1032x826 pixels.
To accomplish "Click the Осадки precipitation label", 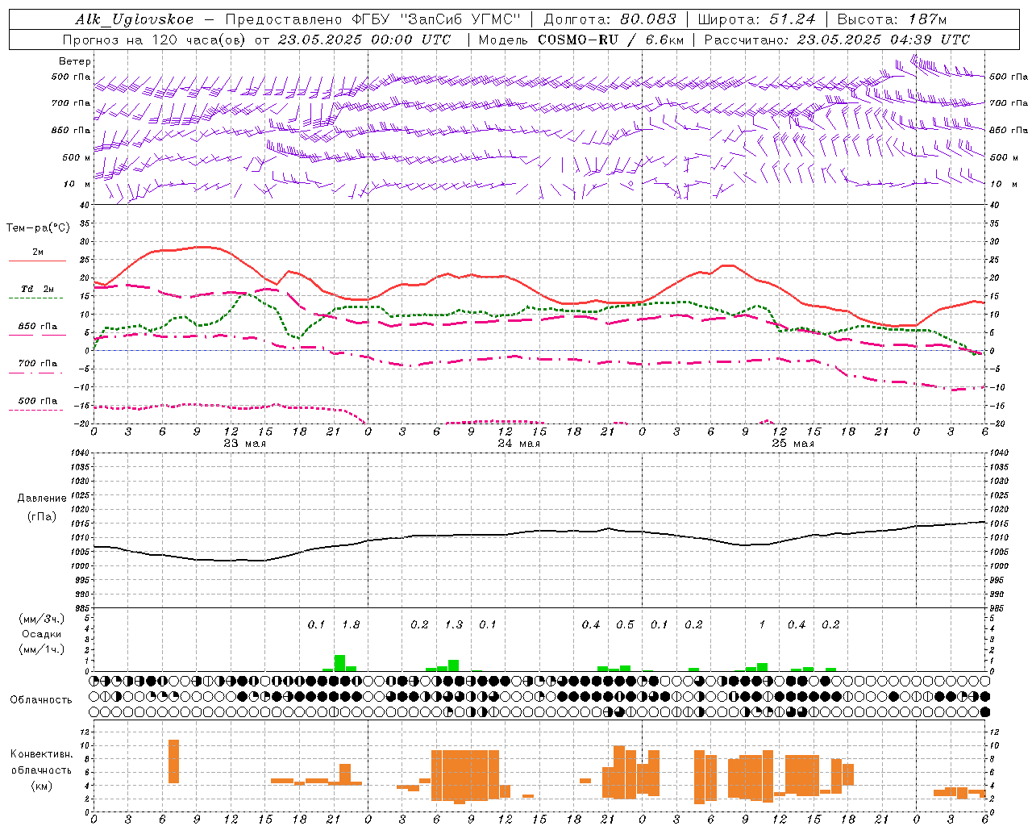I will (41, 634).
